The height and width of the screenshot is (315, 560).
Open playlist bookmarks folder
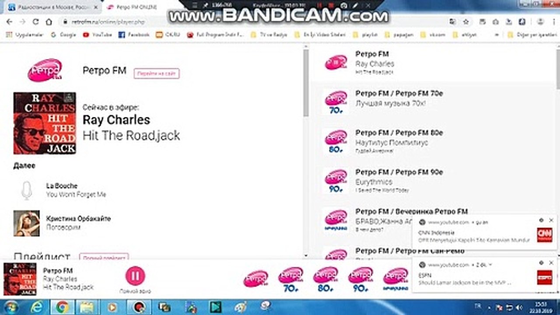pos(366,35)
